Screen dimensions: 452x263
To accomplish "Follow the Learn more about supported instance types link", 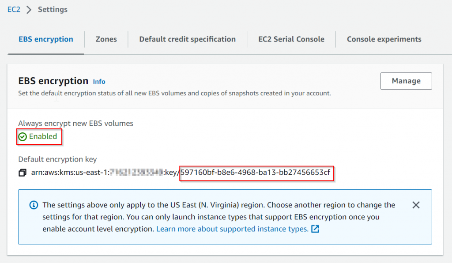I will pos(232,229).
